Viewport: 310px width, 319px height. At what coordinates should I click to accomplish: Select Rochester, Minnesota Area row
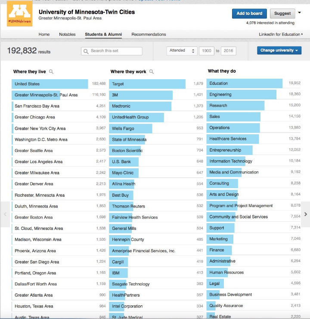(x=59, y=195)
